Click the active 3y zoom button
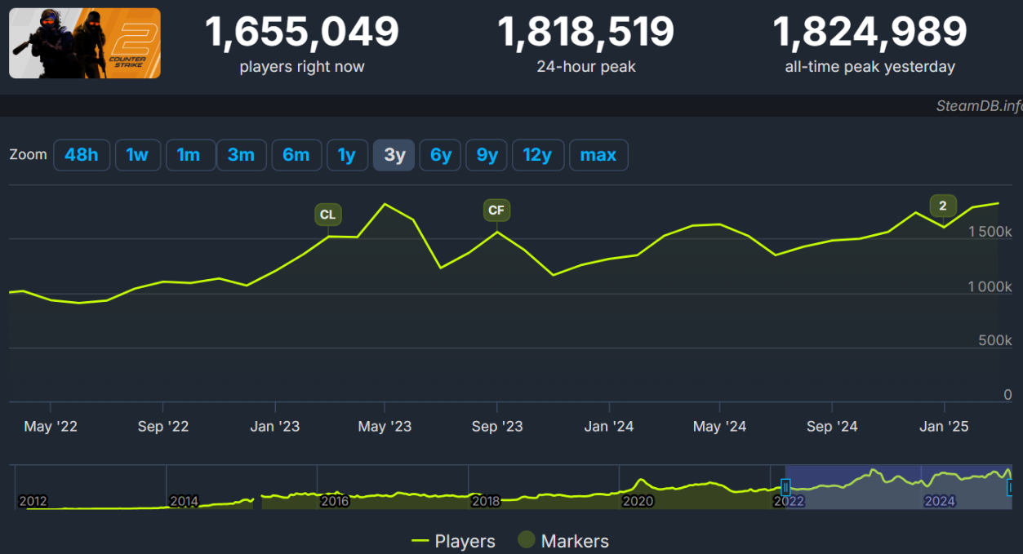The width and height of the screenshot is (1023, 554). pos(394,155)
